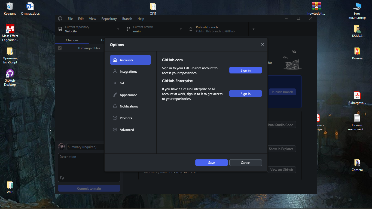Switch to the Git options section
Image resolution: width=372 pixels, height=209 pixels.
(130, 83)
